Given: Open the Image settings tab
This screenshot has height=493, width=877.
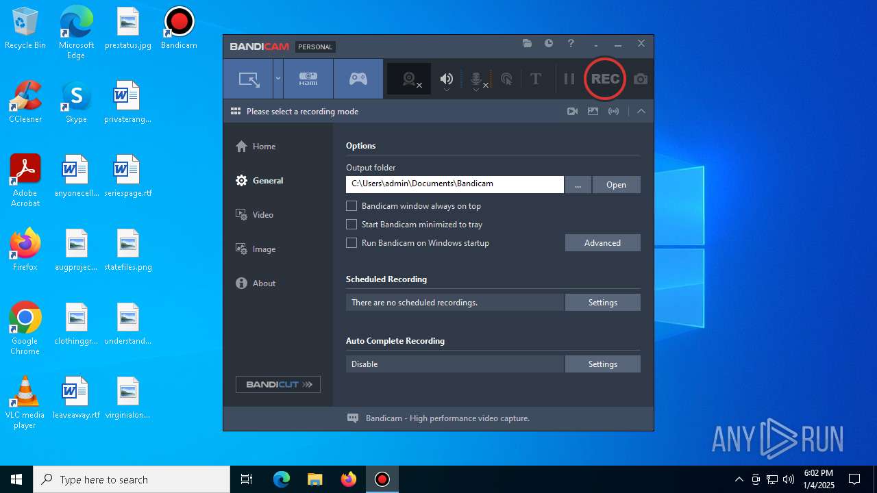Looking at the screenshot, I should [256, 249].
